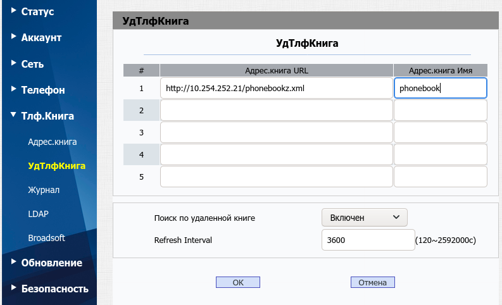The height and width of the screenshot is (305, 502).
Task: Expand the Аккаунт sidebar section
Action: click(x=41, y=37)
